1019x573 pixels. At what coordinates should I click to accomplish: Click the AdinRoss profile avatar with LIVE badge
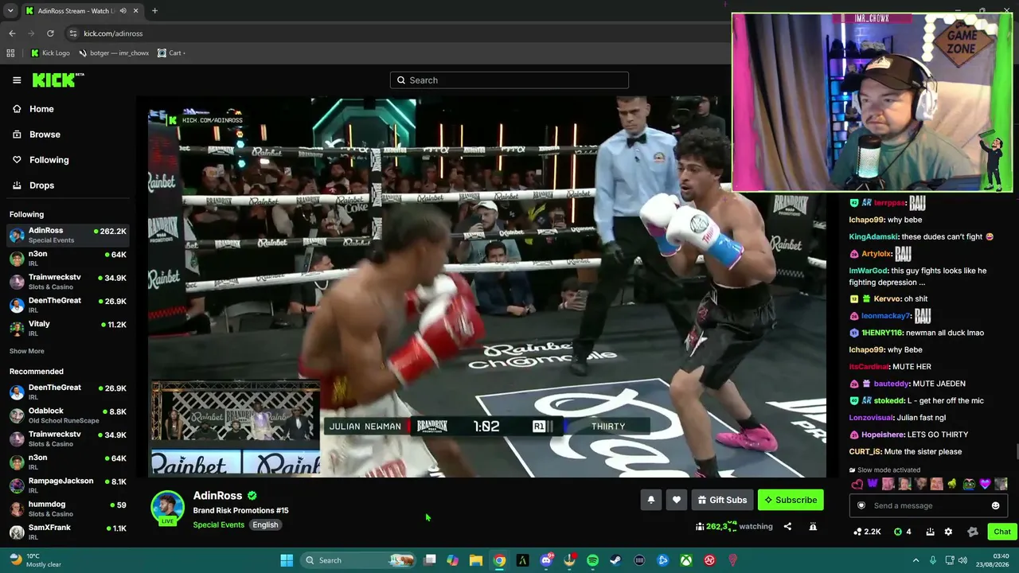point(167,508)
